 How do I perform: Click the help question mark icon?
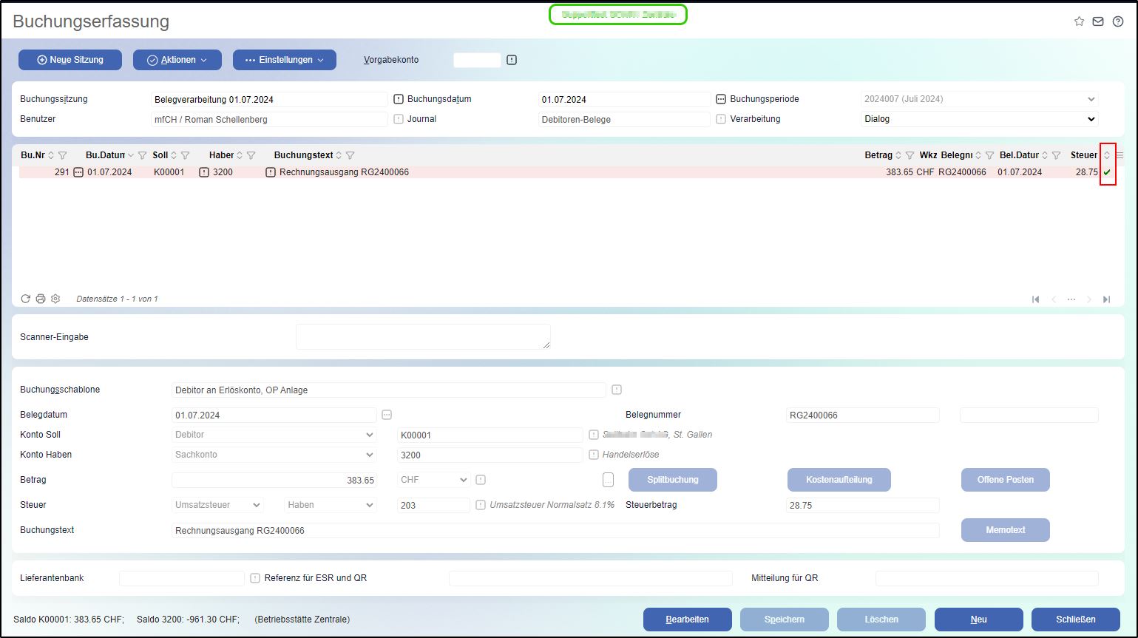(x=1117, y=21)
